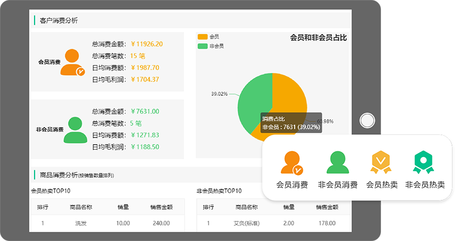Click the 洗发 product name cell
Image resolution: width=457 pixels, height=241 pixels.
click(81, 223)
